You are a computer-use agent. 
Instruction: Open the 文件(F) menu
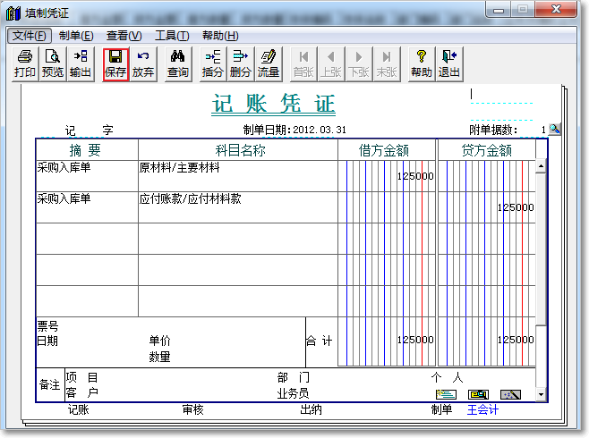[x=30, y=36]
